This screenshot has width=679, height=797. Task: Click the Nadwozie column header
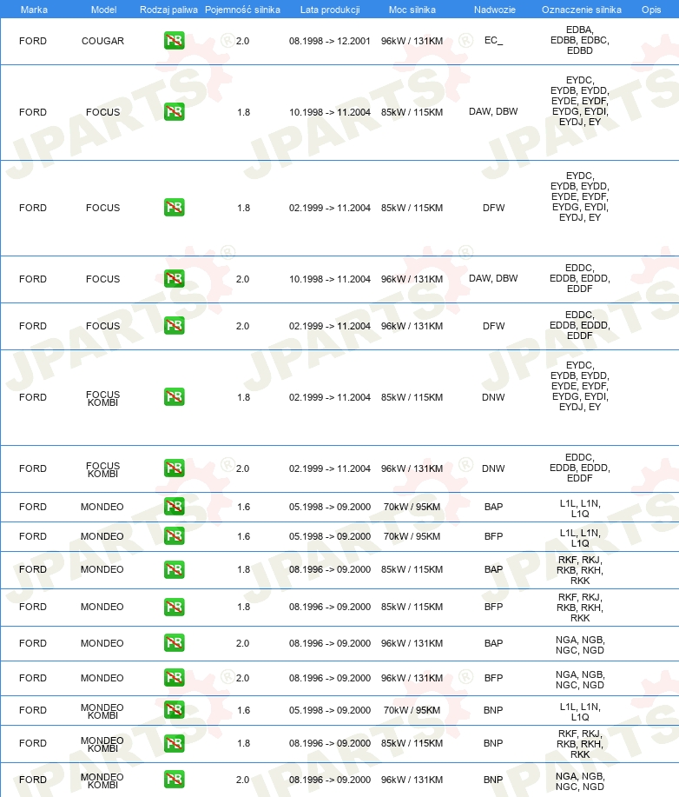pyautogui.click(x=495, y=10)
